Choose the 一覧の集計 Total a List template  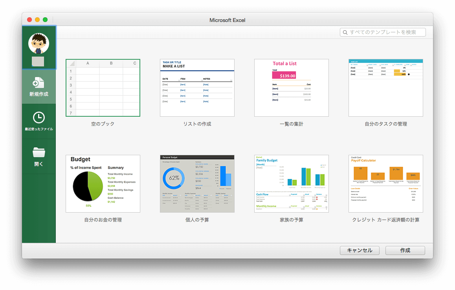coord(291,88)
